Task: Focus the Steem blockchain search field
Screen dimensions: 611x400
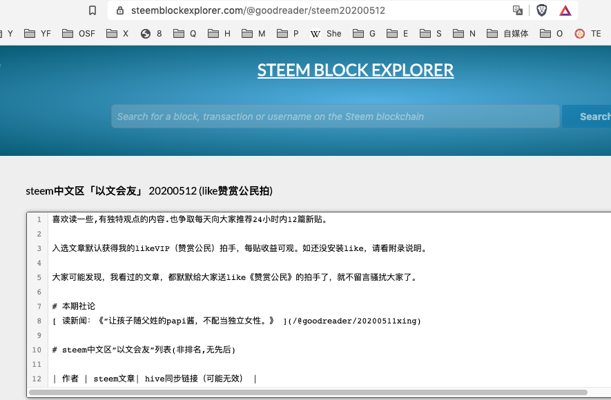Action: [x=336, y=117]
